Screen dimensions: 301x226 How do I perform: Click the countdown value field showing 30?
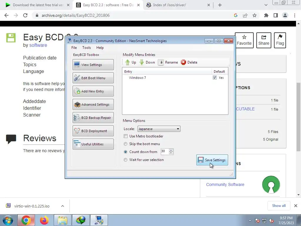click(165, 152)
